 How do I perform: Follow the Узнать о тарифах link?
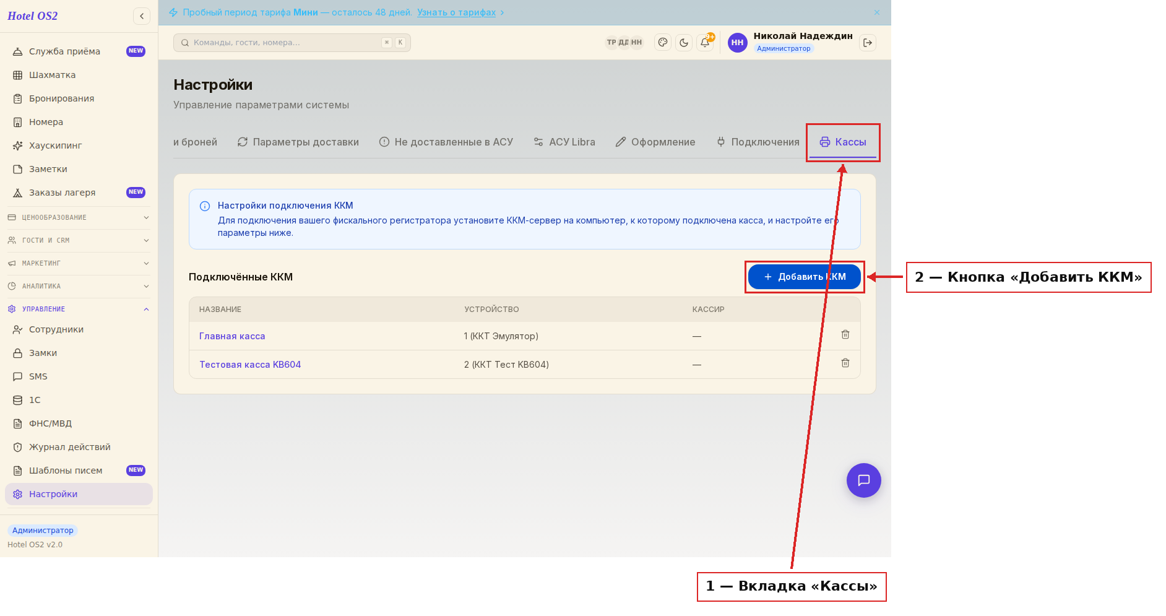point(456,12)
